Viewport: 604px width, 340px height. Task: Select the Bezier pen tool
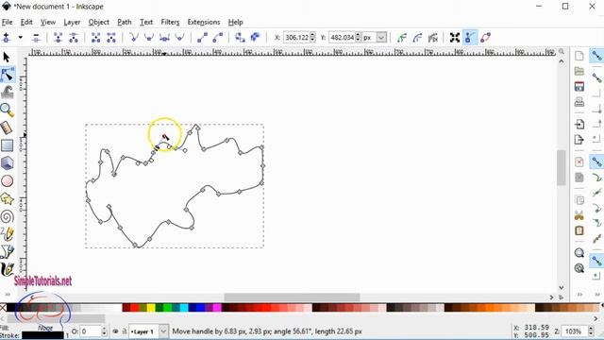click(x=7, y=252)
